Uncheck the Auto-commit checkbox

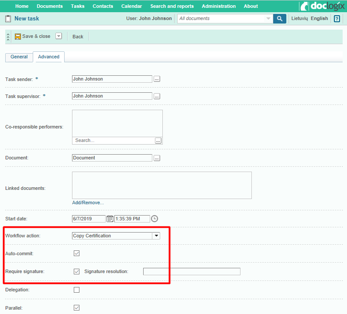point(77,253)
